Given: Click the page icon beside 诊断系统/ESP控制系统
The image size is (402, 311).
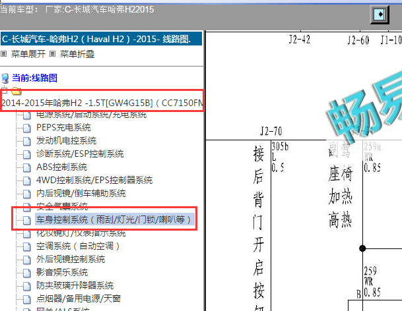Looking at the screenshot, I should (26, 154).
